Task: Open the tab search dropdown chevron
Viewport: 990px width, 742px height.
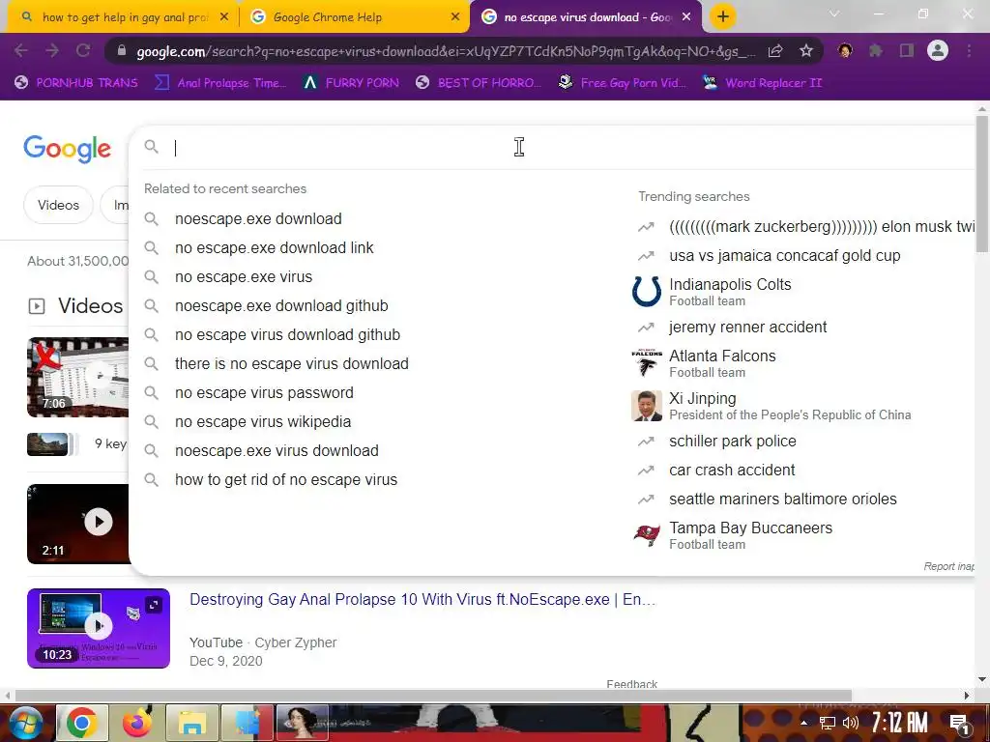Action: [833, 14]
